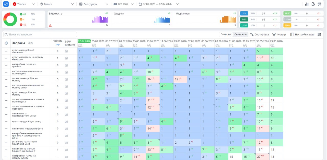327x160 pixels.
Task: Select the 05.07.2026 date column header
Action: pos(98,41)
